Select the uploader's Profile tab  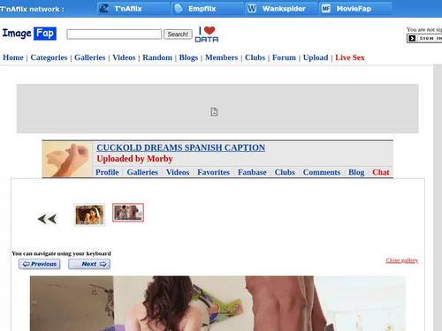pyautogui.click(x=107, y=172)
